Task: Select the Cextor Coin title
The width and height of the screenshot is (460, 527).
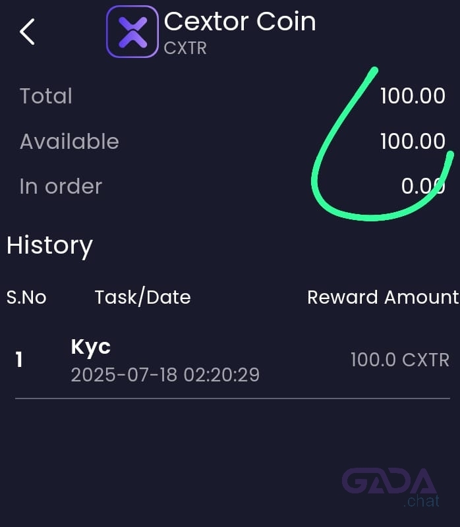Action: click(x=240, y=22)
